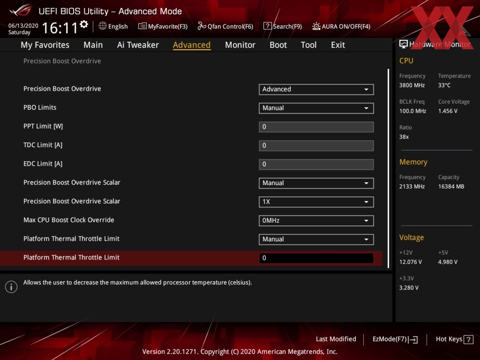The image size is (480, 360).
Task: Click the English language label
Action: click(x=118, y=26)
